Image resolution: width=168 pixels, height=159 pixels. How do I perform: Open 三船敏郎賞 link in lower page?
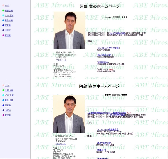[116, 113]
